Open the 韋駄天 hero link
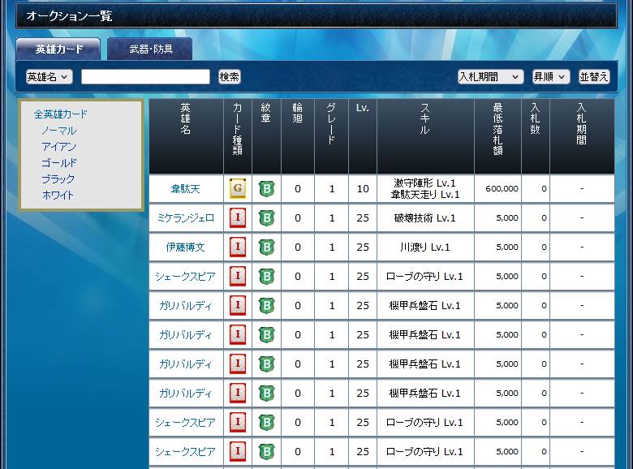The height and width of the screenshot is (469, 633). coord(185,189)
